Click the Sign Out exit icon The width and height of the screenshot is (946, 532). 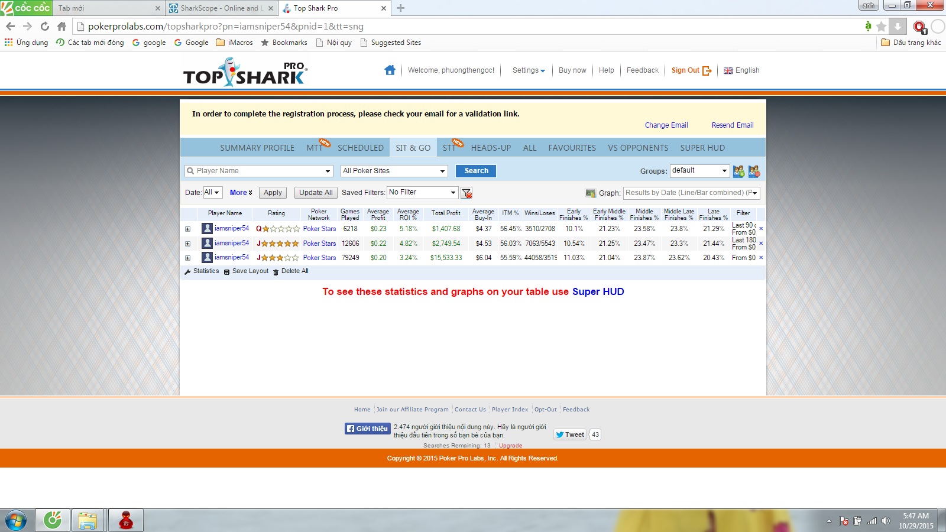(707, 71)
